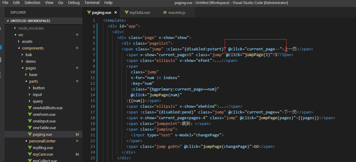The width and height of the screenshot is (356, 162).
Task: Open oneForm.vue in the explorer
Action: (x=43, y=114)
